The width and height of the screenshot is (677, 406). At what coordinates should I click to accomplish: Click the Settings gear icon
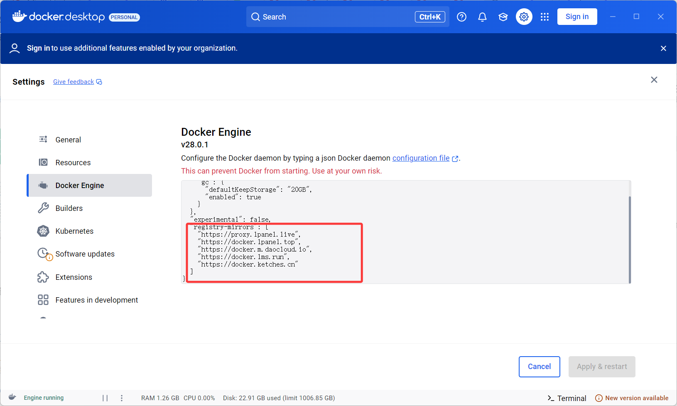[x=524, y=17]
